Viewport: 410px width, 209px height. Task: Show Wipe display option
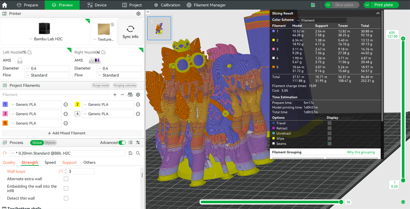(x=329, y=138)
